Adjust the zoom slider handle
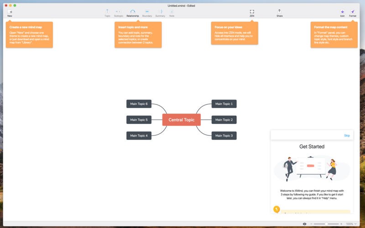 pos(326,224)
